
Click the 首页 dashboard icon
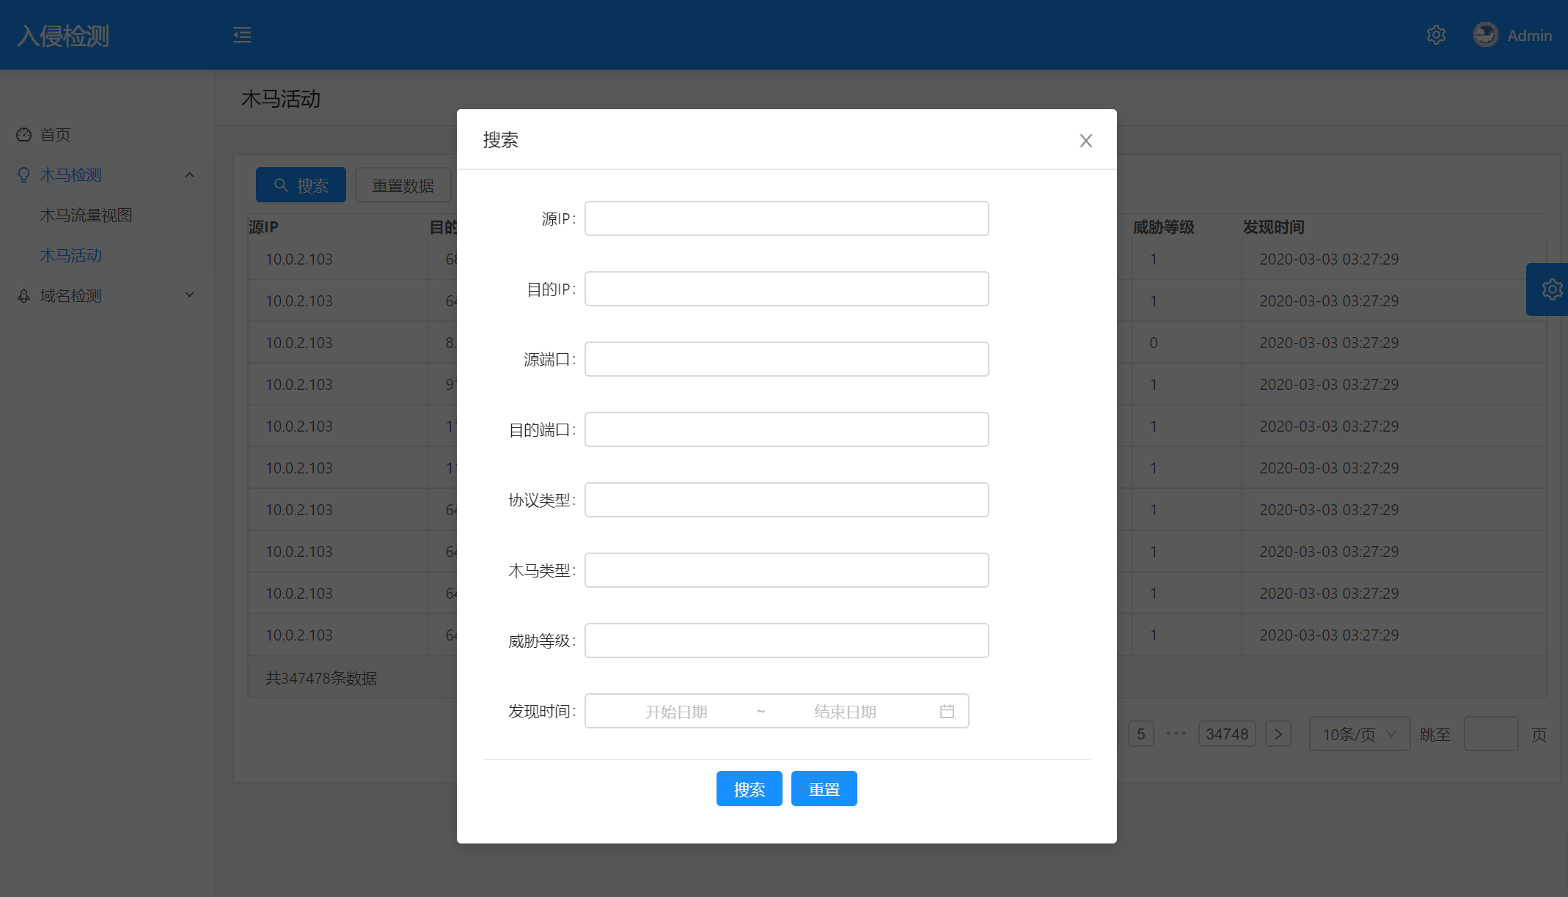23,135
